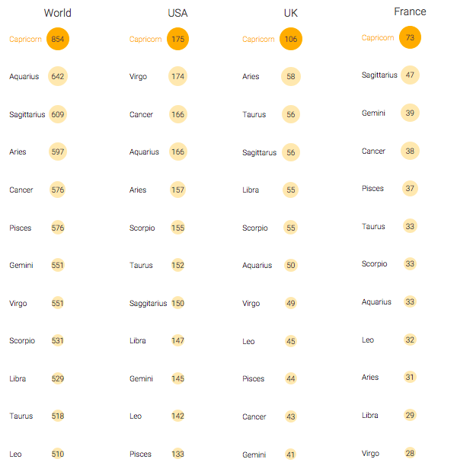Click the Gemini 41 bubble in UK
This screenshot has height=472, width=457.
(290, 454)
